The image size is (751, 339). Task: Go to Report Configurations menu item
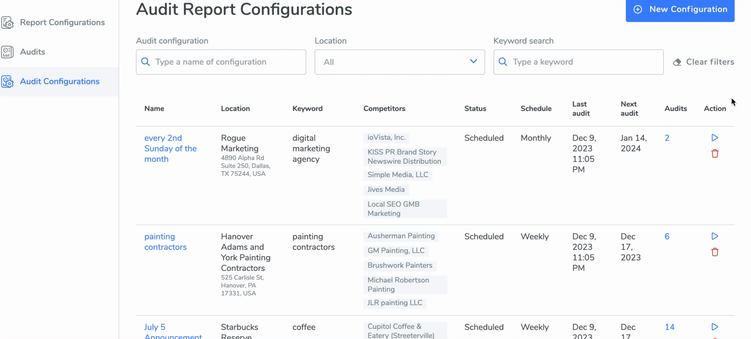pos(62,22)
